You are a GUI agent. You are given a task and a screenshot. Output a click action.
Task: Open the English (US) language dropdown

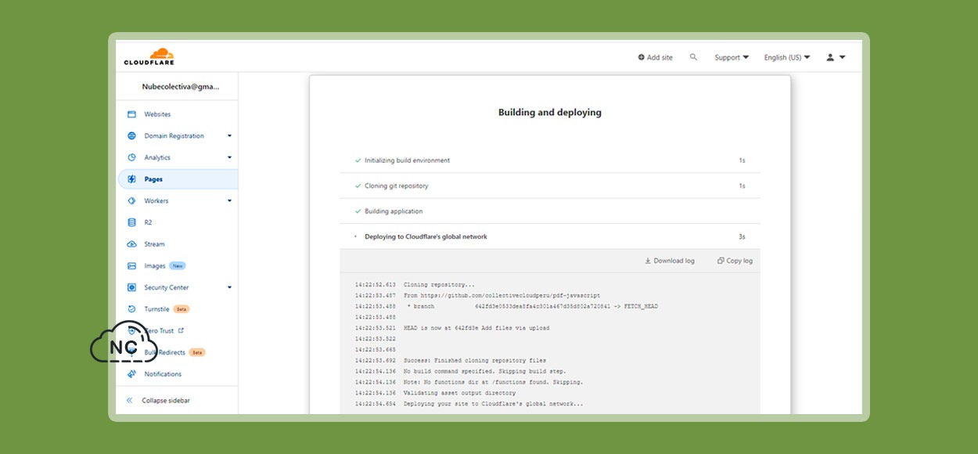tap(787, 57)
